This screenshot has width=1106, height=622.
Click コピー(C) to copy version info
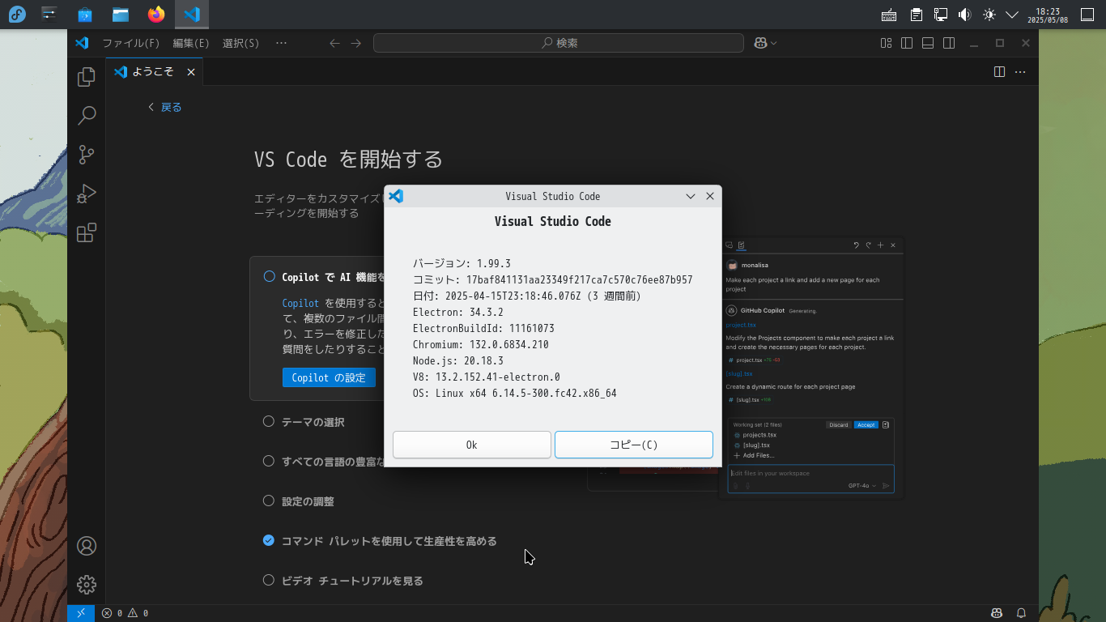[x=634, y=445]
